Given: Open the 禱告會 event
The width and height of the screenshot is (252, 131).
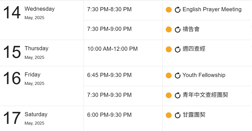Looking at the screenshot, I should [191, 29].
